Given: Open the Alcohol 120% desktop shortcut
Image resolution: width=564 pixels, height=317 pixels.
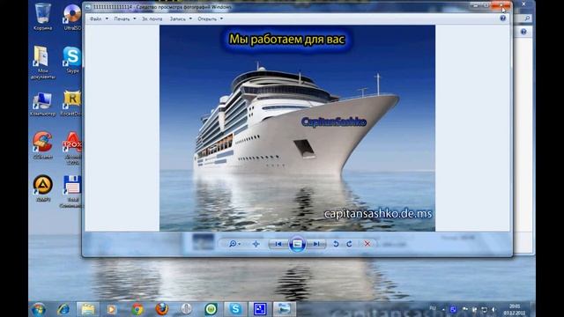Looking at the screenshot, I should point(72,148).
